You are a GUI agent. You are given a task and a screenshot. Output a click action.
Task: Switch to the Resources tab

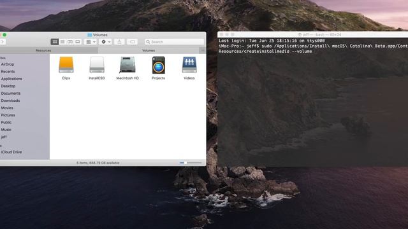pyautogui.click(x=43, y=50)
